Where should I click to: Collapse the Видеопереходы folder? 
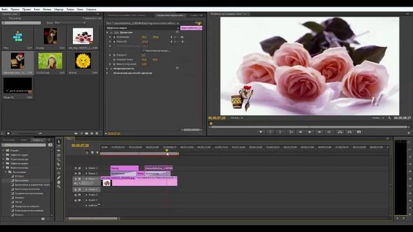click(3, 168)
